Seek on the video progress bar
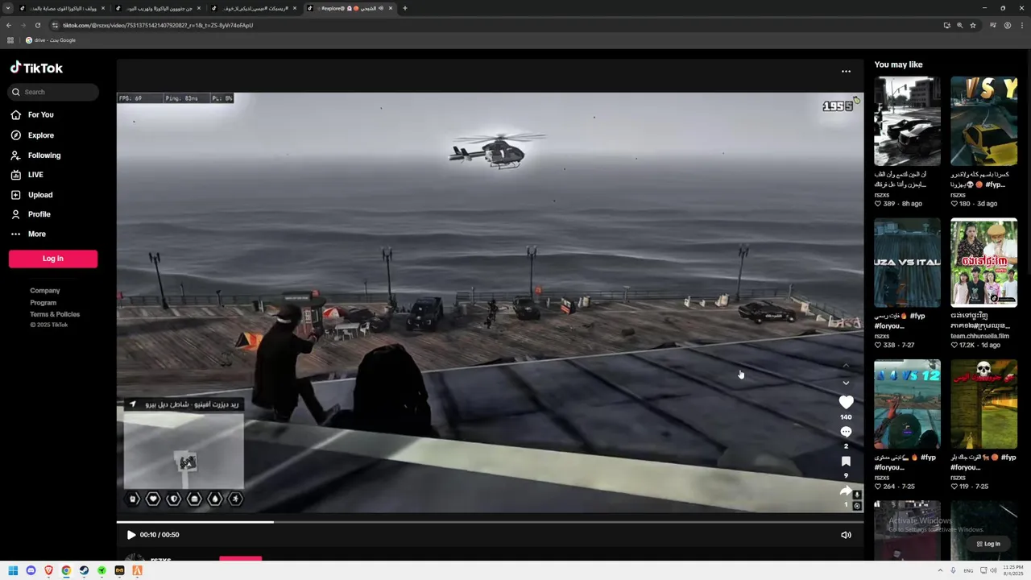The width and height of the screenshot is (1031, 580). pos(490,522)
